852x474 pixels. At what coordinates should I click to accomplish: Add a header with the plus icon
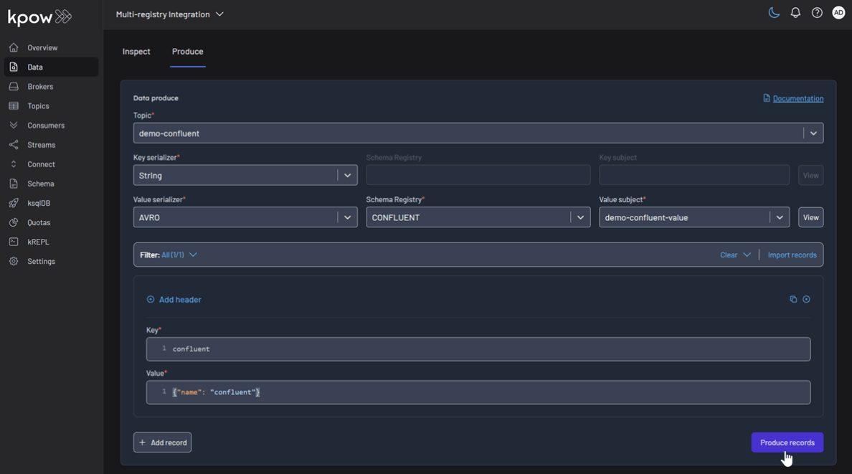[x=150, y=299]
